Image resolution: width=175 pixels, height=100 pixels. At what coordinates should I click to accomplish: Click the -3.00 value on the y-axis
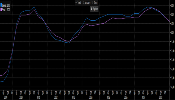click(172, 60)
